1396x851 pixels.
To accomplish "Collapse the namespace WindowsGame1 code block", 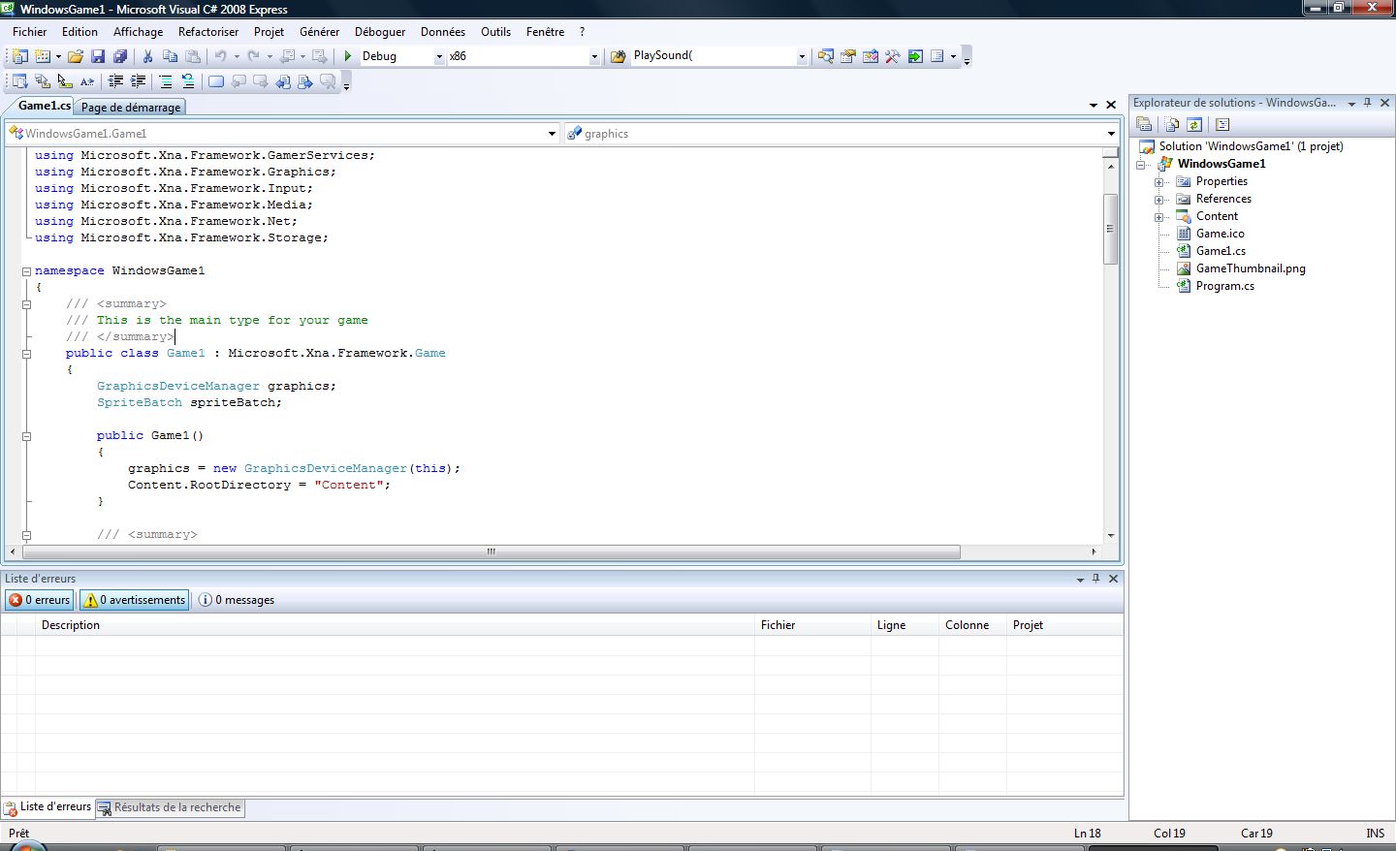I will click(x=27, y=271).
